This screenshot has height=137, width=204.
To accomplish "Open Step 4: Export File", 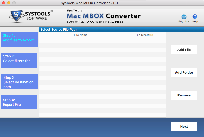I will (x=19, y=102).
